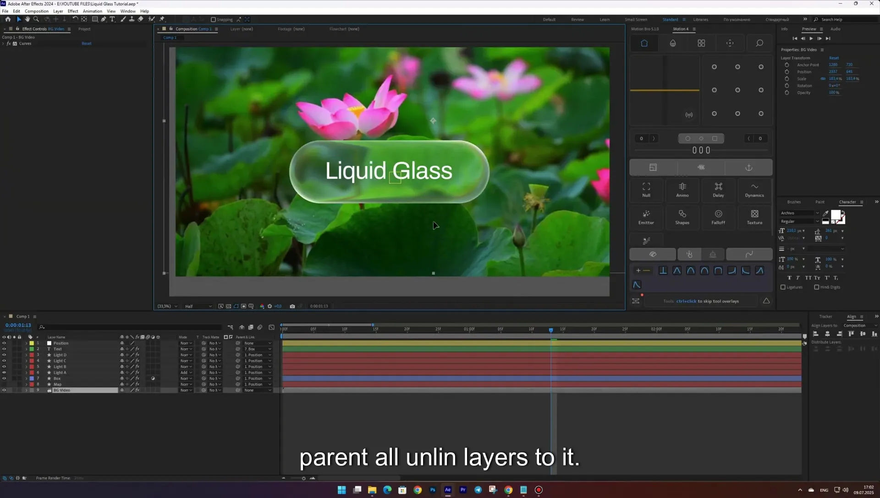The image size is (880, 498).
Task: Open the Archivo font family dropdown
Action: (x=800, y=213)
